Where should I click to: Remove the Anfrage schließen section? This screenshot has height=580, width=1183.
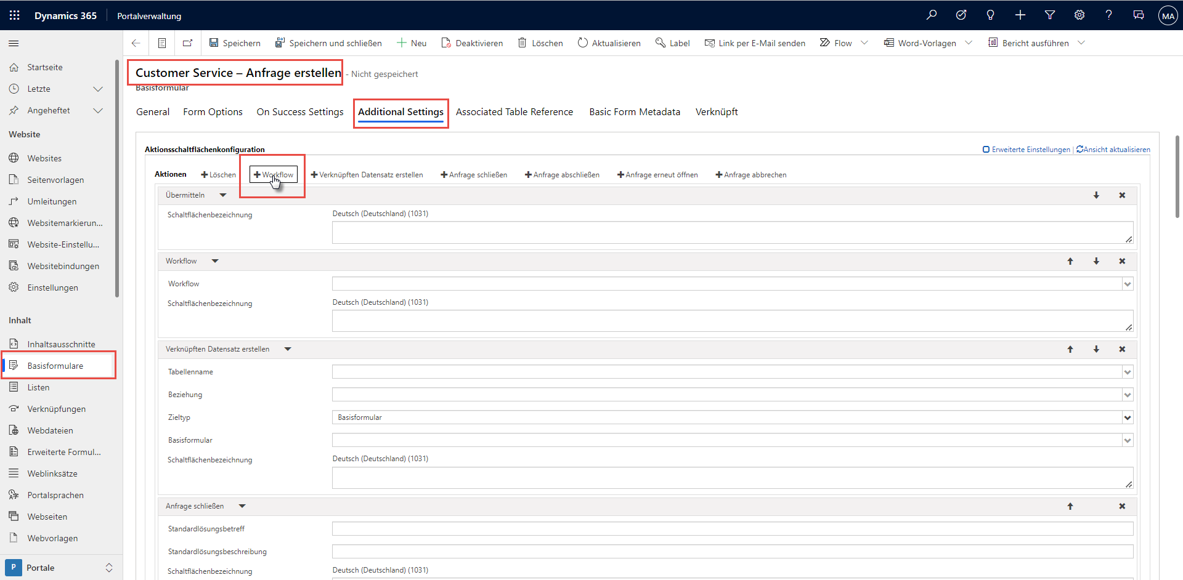pyautogui.click(x=1122, y=506)
